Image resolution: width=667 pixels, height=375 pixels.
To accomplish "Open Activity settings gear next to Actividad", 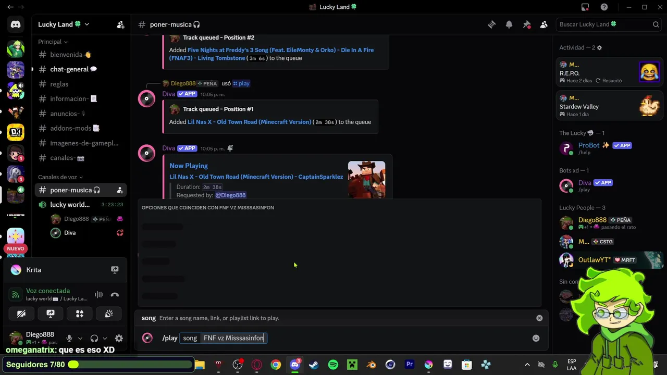I will pos(599,48).
